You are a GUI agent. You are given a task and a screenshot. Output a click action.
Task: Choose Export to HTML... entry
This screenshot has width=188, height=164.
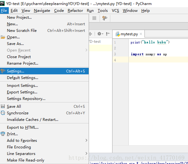tap(44, 127)
